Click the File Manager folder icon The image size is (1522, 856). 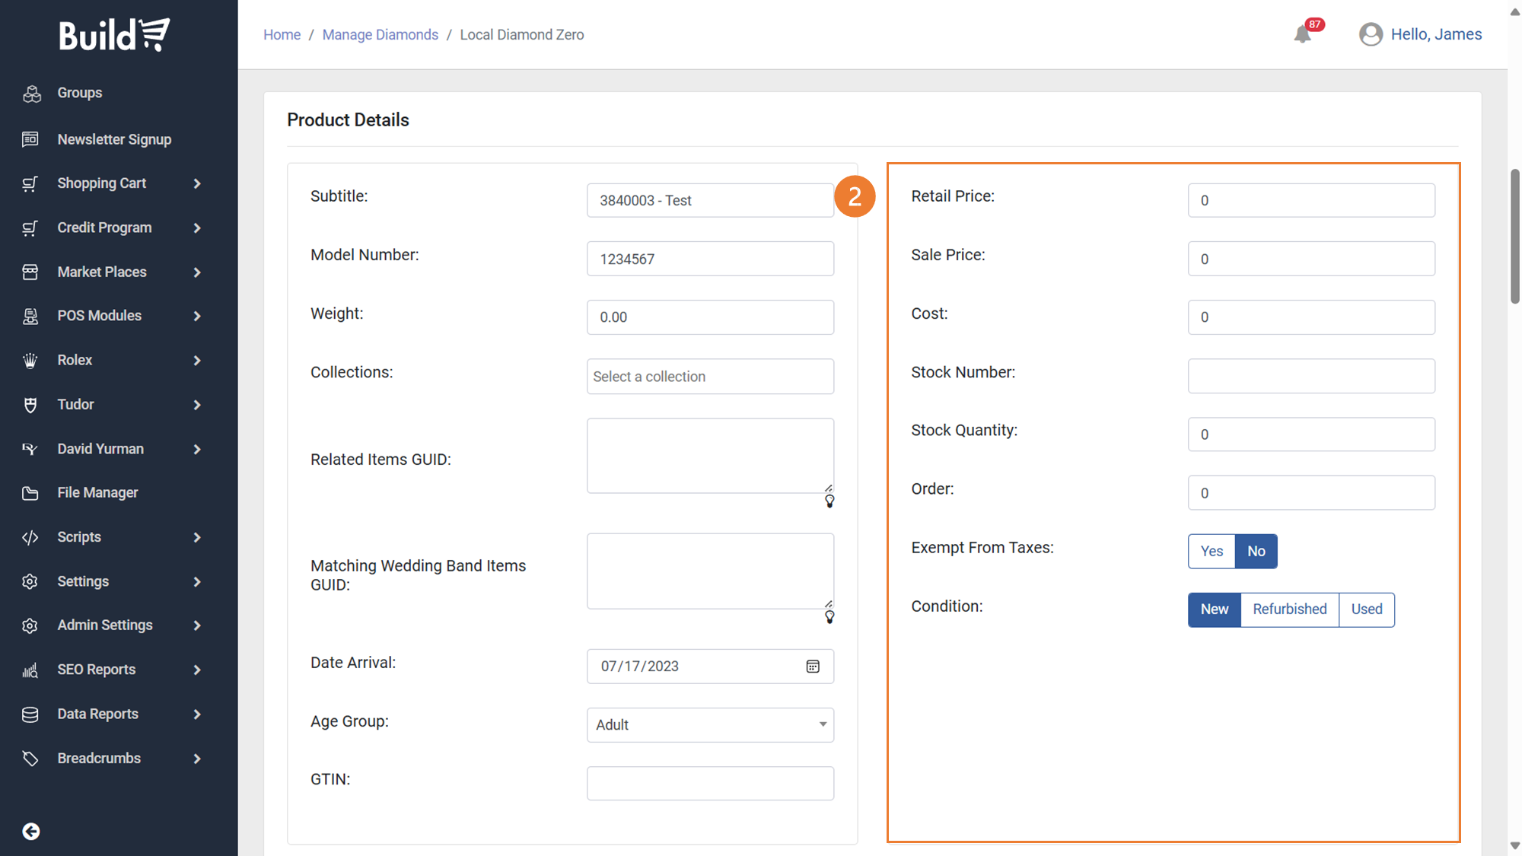[x=30, y=493]
